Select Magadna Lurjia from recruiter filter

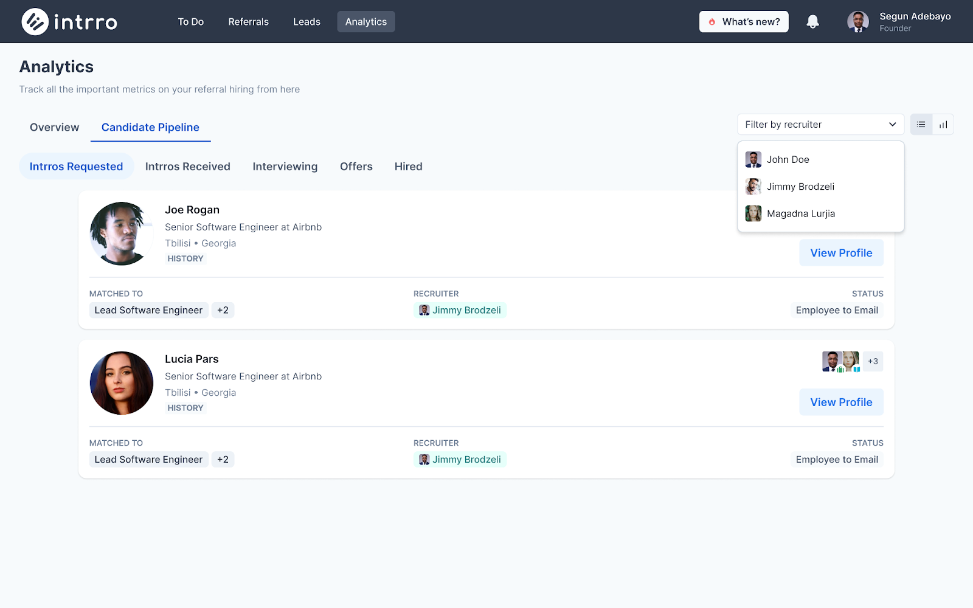coord(821,213)
